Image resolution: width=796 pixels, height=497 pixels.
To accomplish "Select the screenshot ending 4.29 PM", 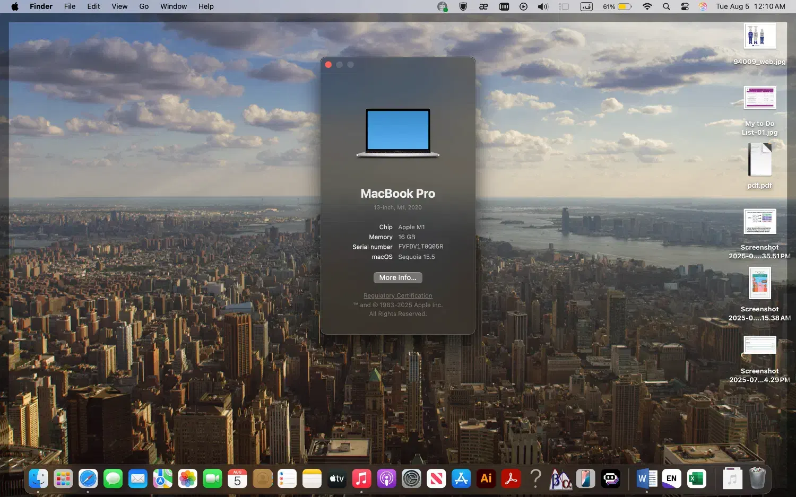I will (759, 359).
